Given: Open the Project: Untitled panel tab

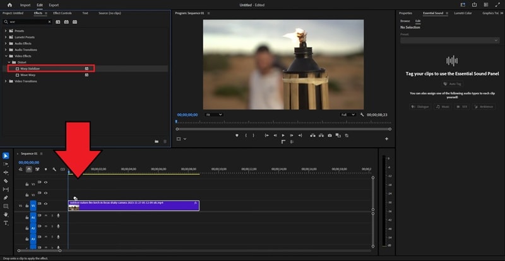Looking at the screenshot, I should pos(13,13).
